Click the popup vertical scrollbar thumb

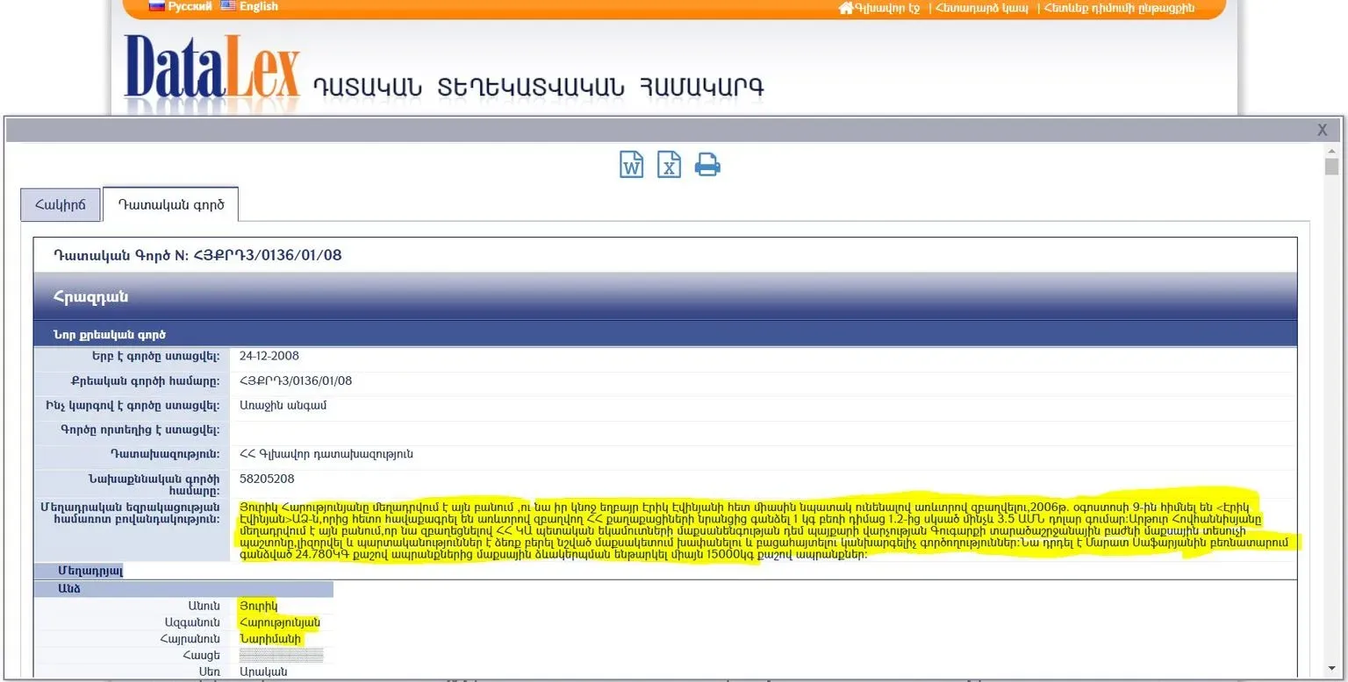1331,167
